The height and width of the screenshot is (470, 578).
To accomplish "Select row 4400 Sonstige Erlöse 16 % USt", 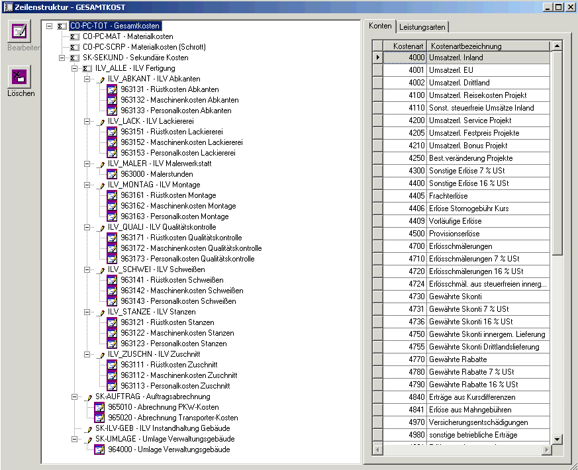I will 469,183.
